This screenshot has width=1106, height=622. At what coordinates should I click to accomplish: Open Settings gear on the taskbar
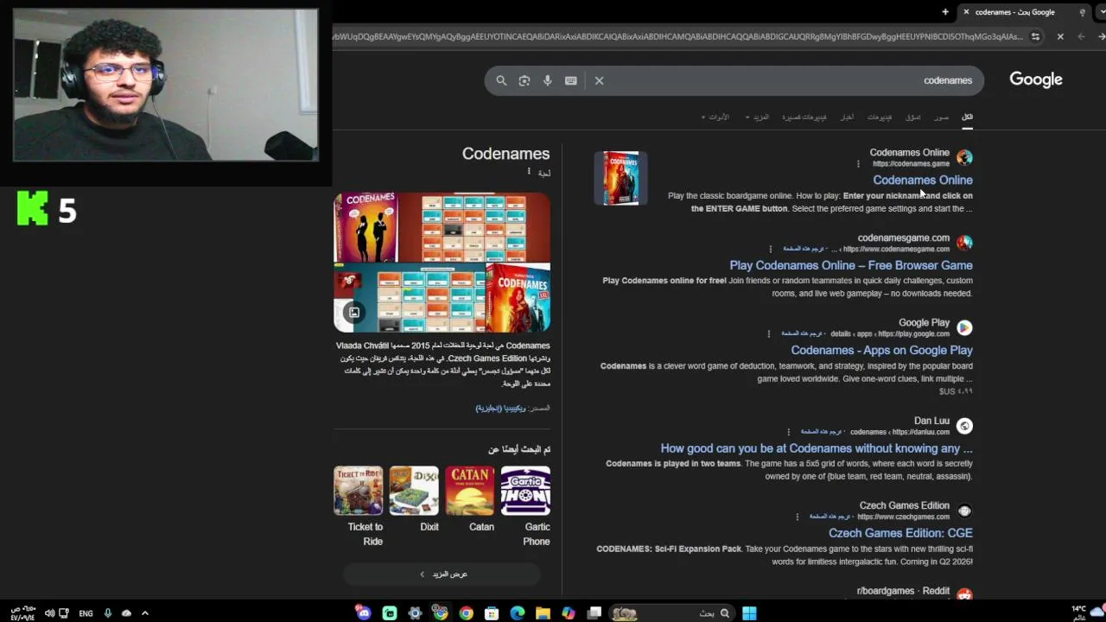click(415, 613)
